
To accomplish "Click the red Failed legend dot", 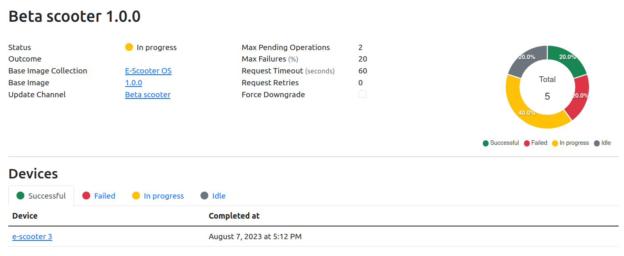I will point(527,143).
